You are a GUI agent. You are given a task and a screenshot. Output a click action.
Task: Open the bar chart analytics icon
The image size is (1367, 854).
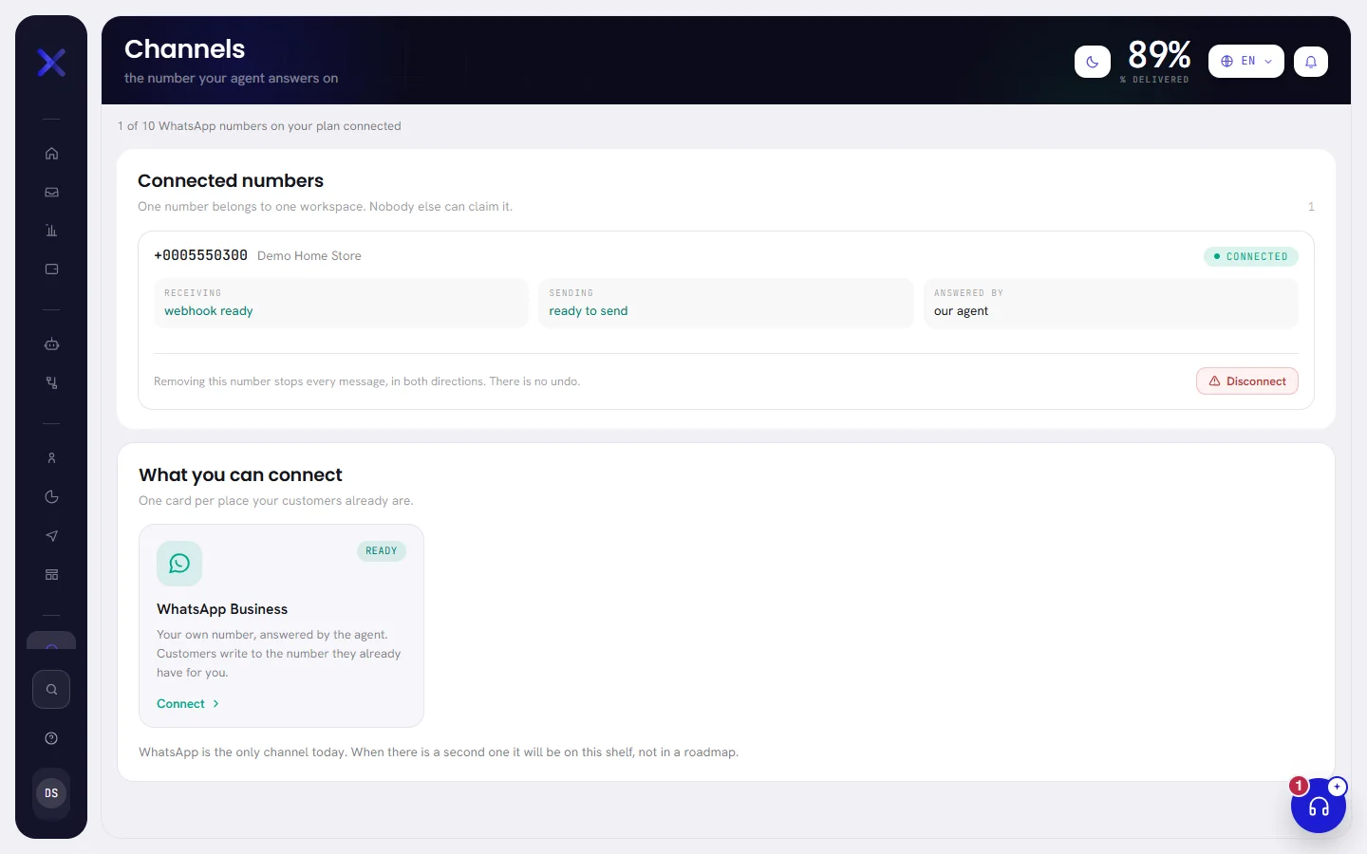(x=51, y=231)
